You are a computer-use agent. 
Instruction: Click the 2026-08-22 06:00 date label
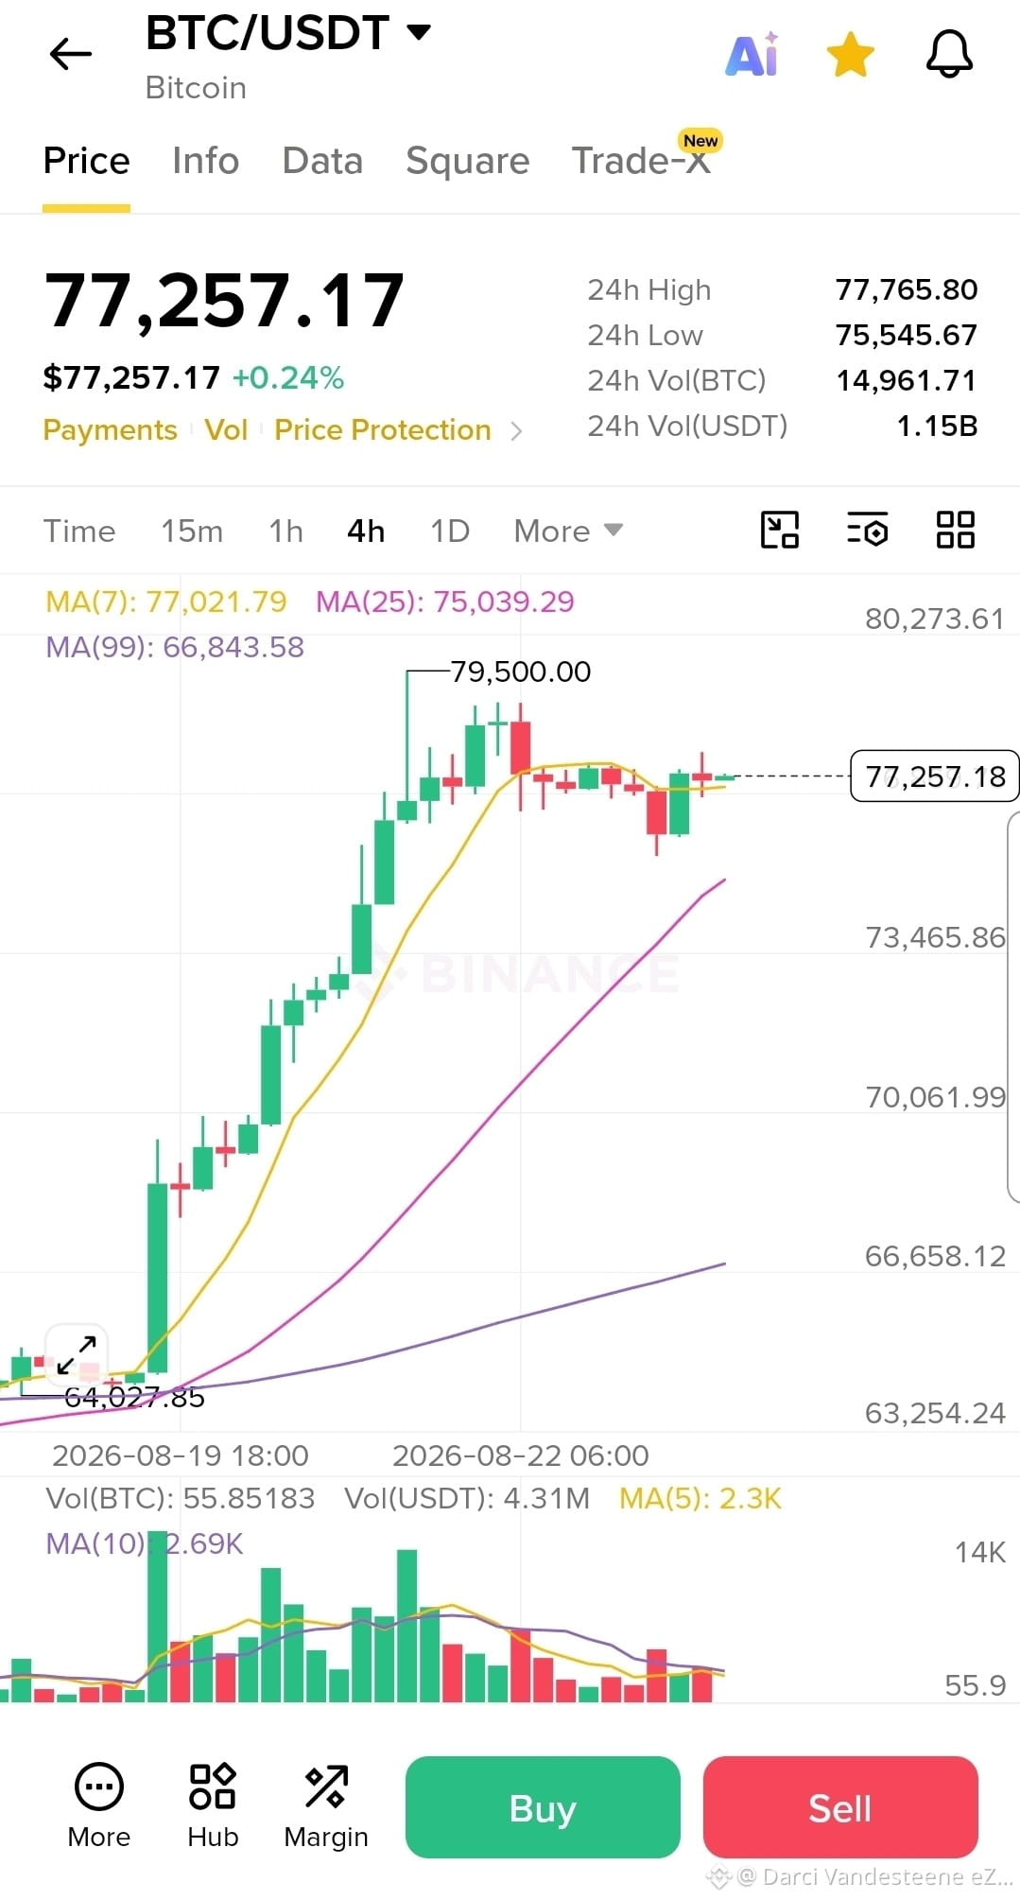coord(521,1456)
